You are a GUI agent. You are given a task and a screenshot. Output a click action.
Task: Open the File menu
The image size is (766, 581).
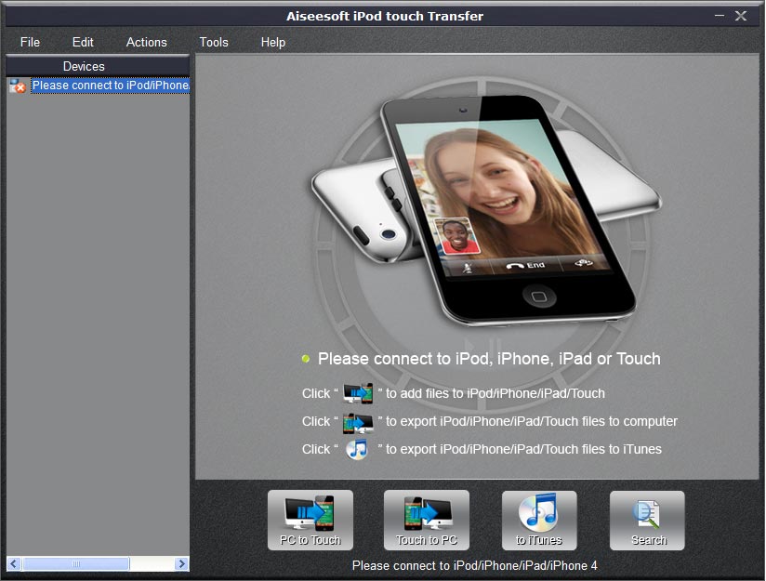[x=30, y=43]
